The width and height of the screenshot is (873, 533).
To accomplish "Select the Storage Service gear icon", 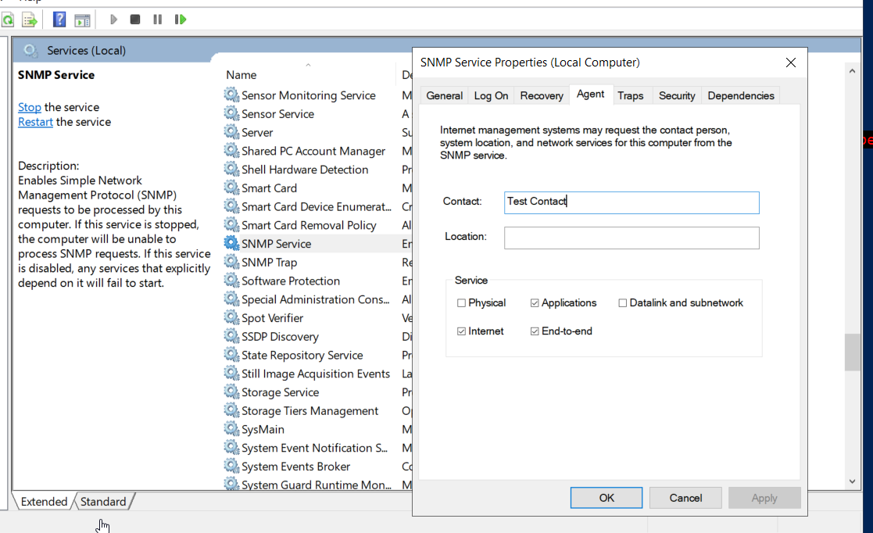I will [231, 392].
